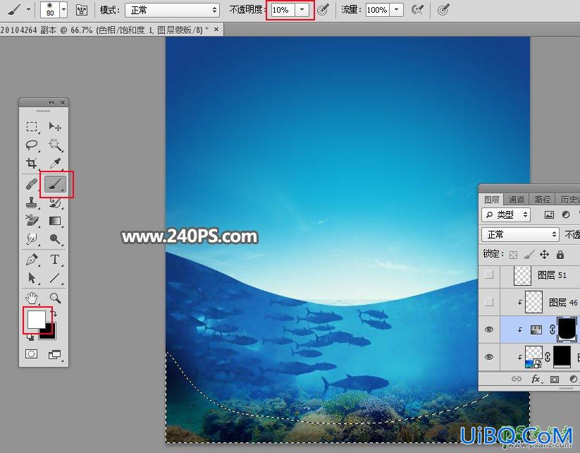Select the Brush tool in toolbox
Image resolution: width=580 pixels, height=453 pixels.
pyautogui.click(x=55, y=184)
